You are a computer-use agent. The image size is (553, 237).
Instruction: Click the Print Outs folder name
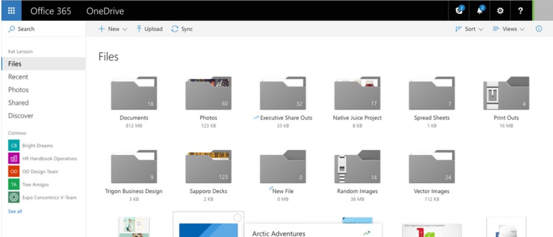(506, 118)
